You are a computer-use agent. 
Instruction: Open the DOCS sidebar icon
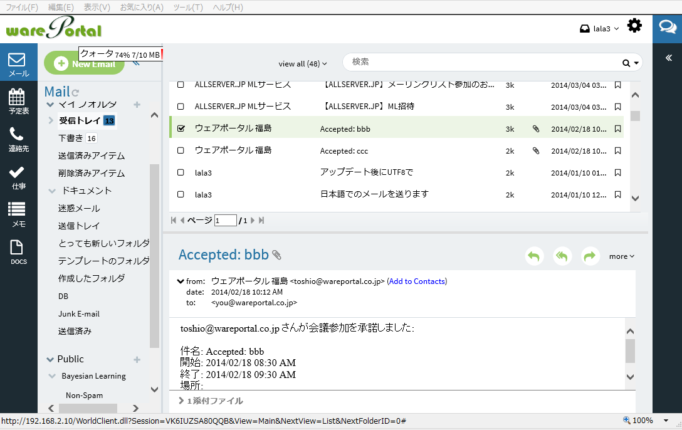(18, 251)
